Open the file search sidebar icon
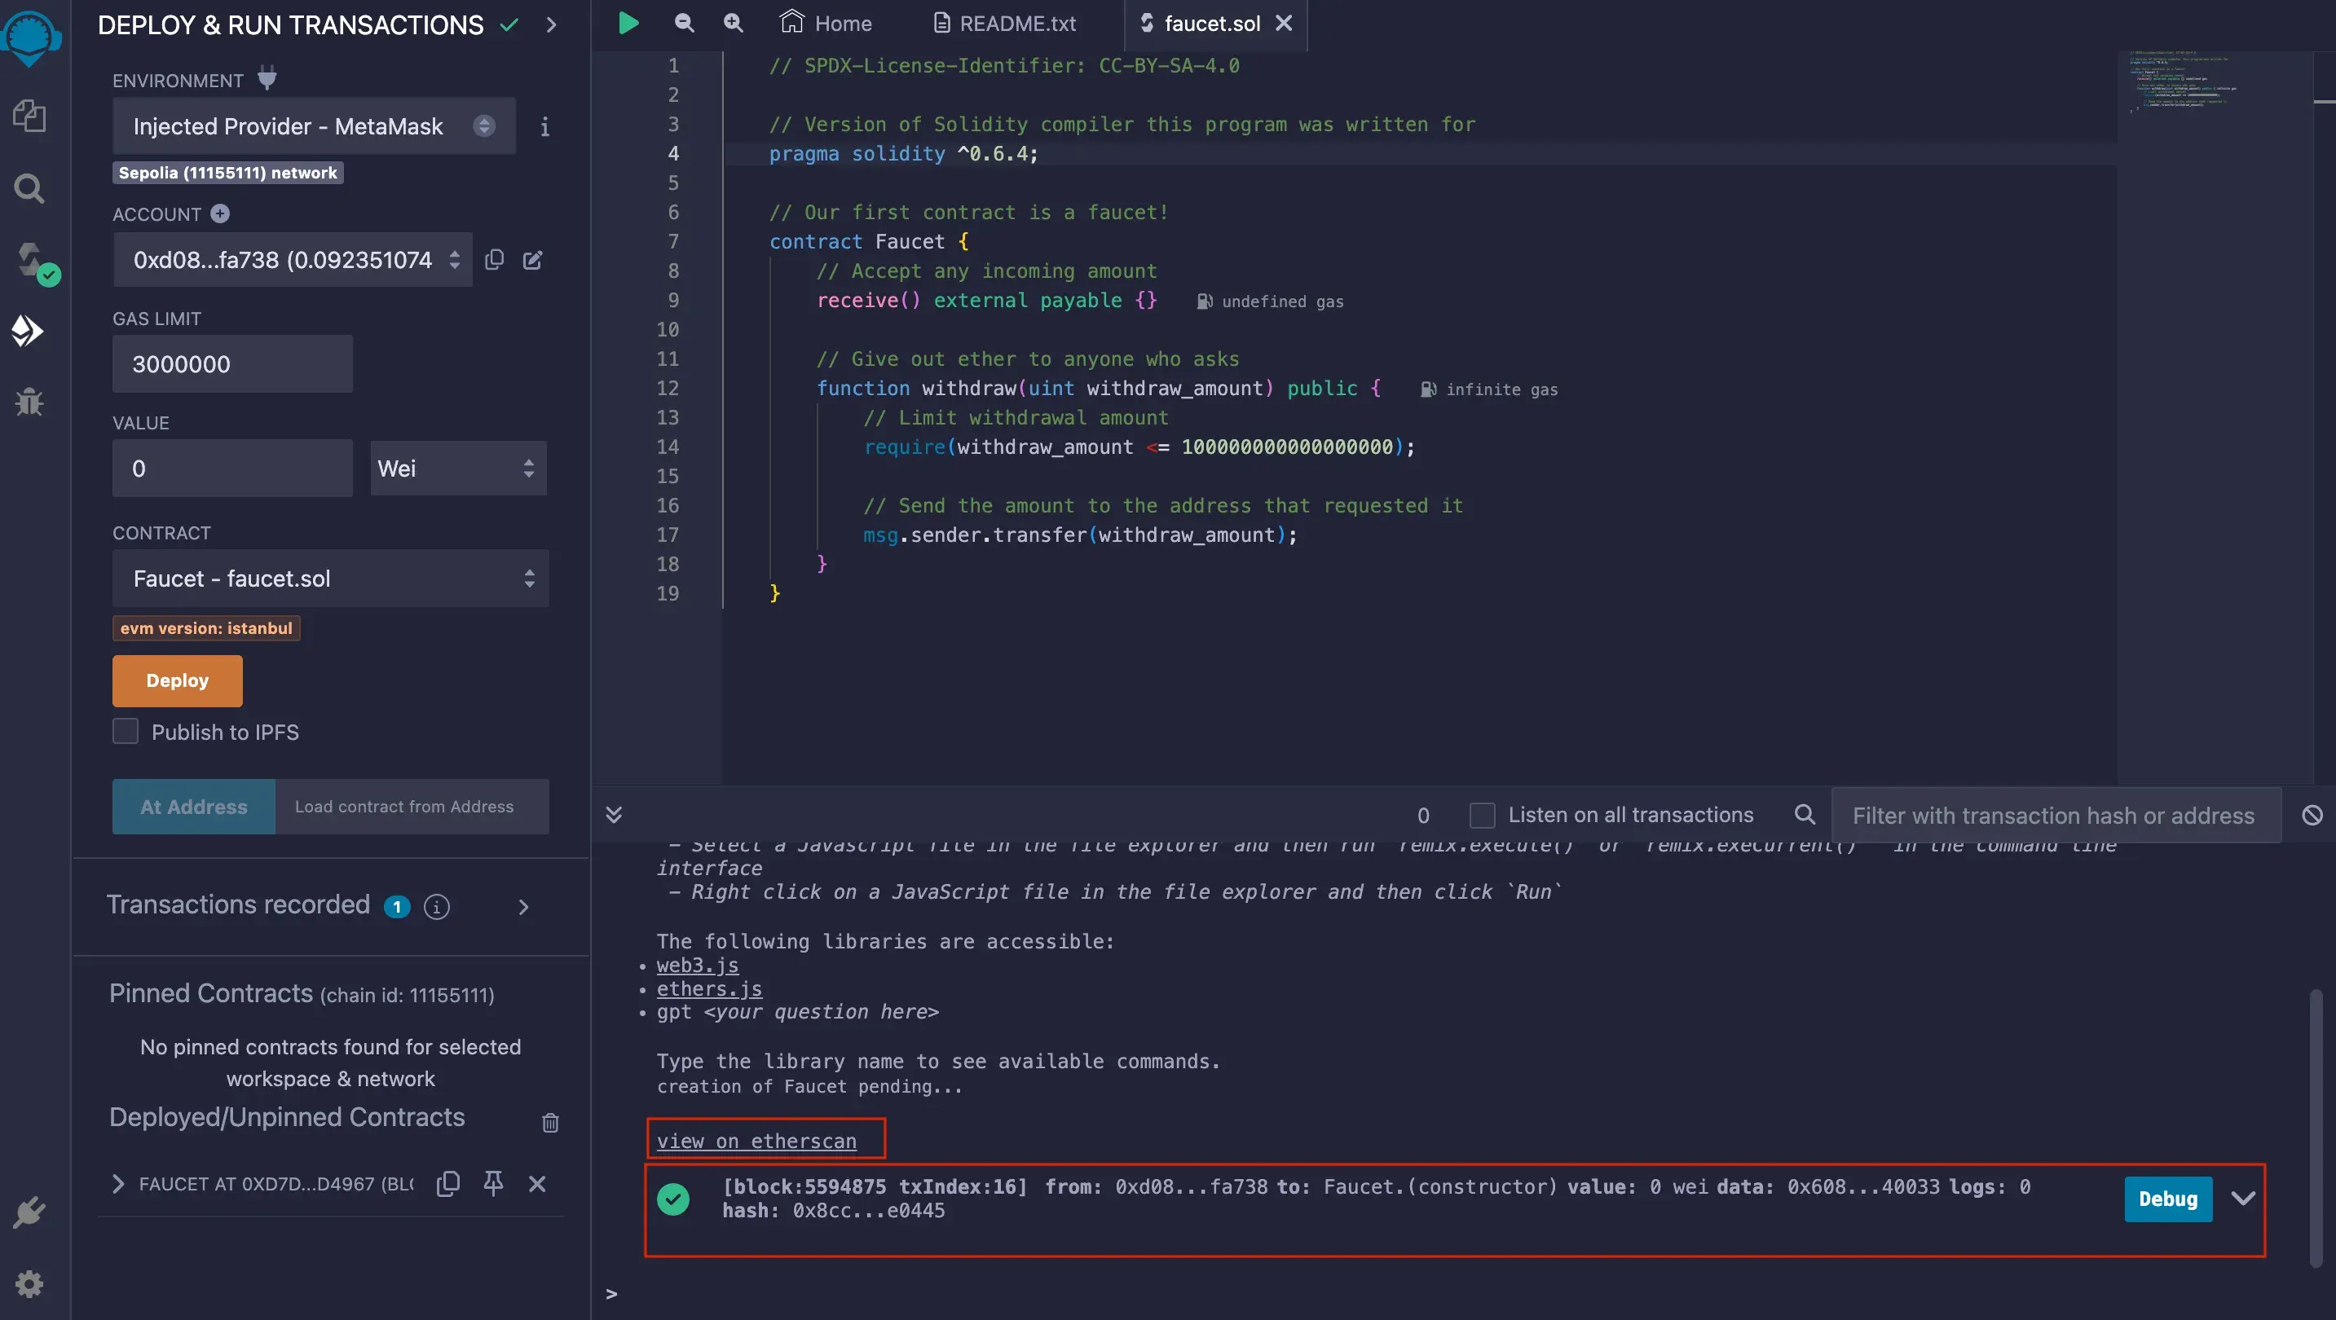This screenshot has width=2336, height=1320. coord(29,188)
